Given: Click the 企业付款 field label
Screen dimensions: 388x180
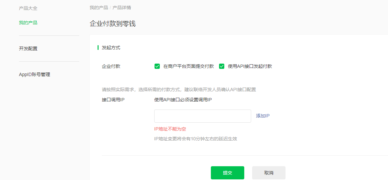Looking at the screenshot, I should pos(111,67).
